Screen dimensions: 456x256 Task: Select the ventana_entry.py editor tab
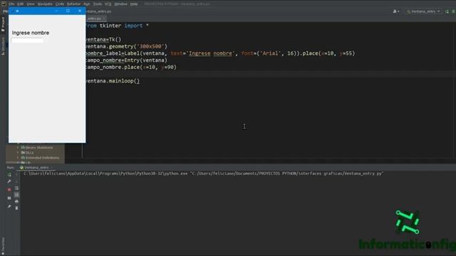[x=96, y=18]
